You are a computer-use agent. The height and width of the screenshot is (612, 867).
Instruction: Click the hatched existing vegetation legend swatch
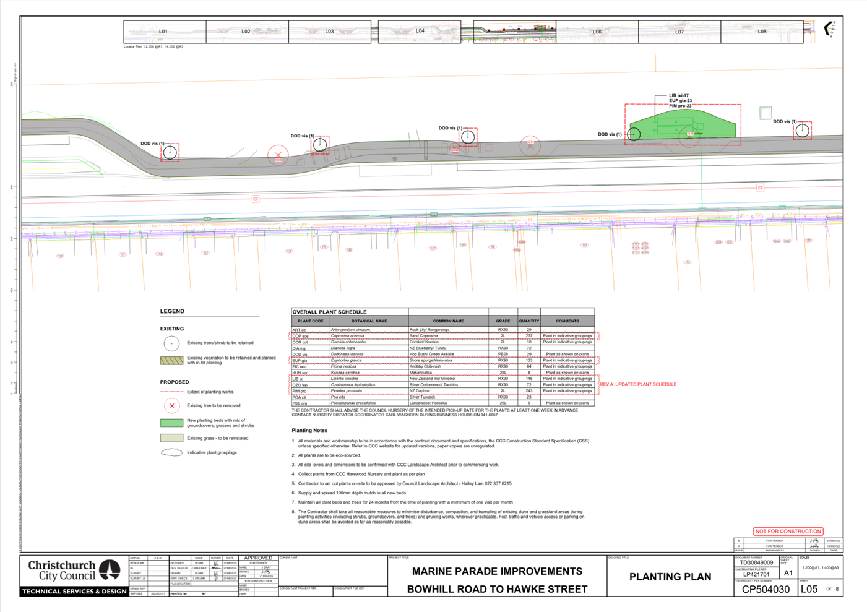tap(171, 360)
